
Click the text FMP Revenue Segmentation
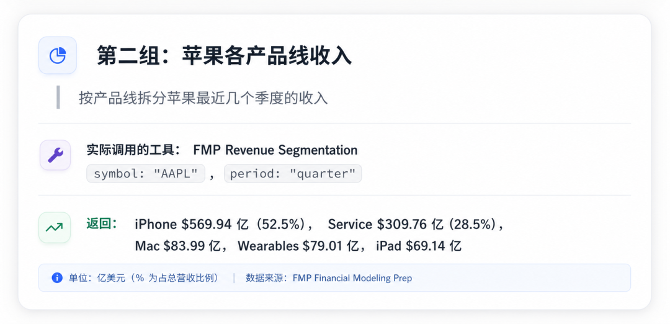[x=275, y=150]
